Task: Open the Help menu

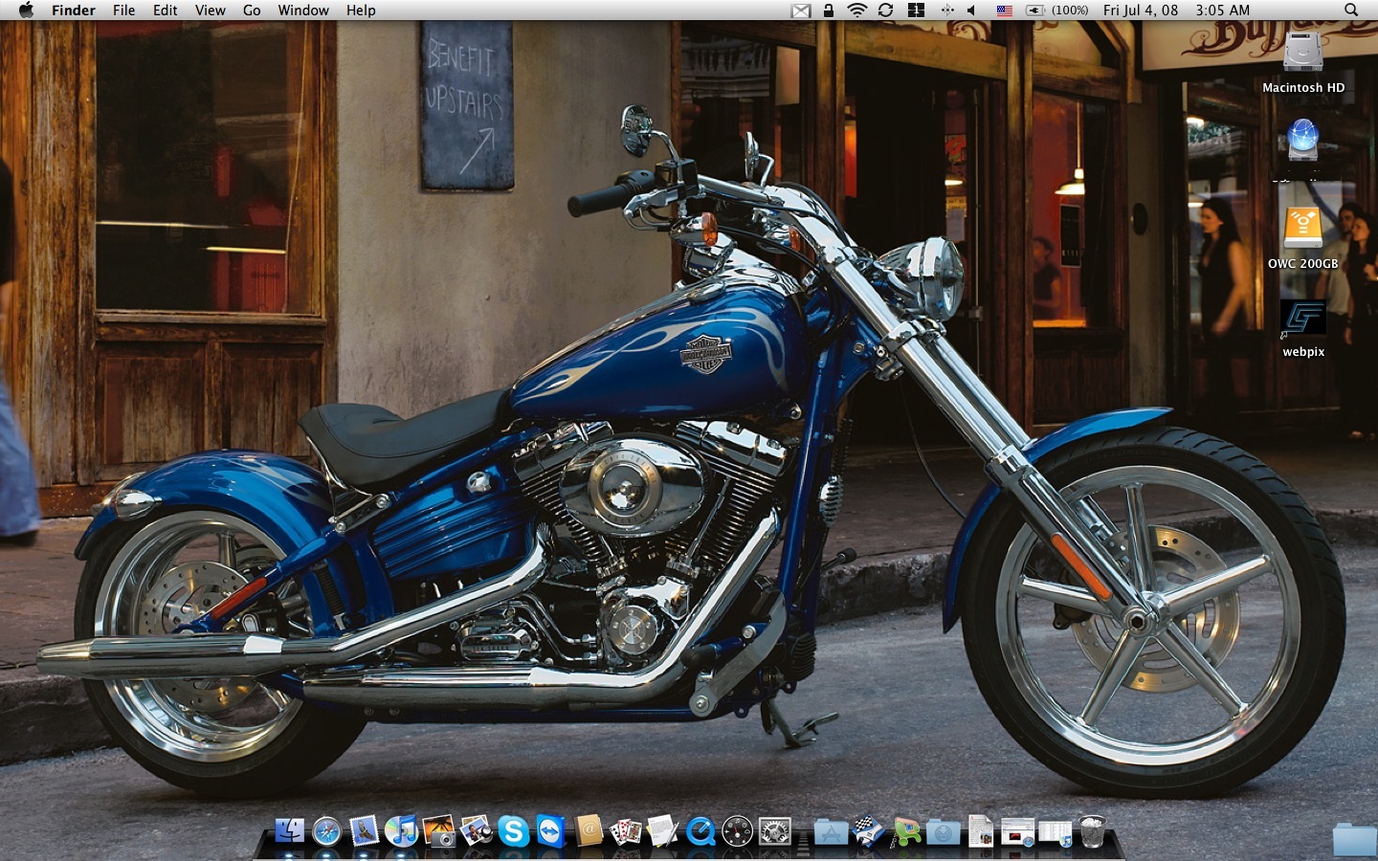Action: [x=361, y=10]
